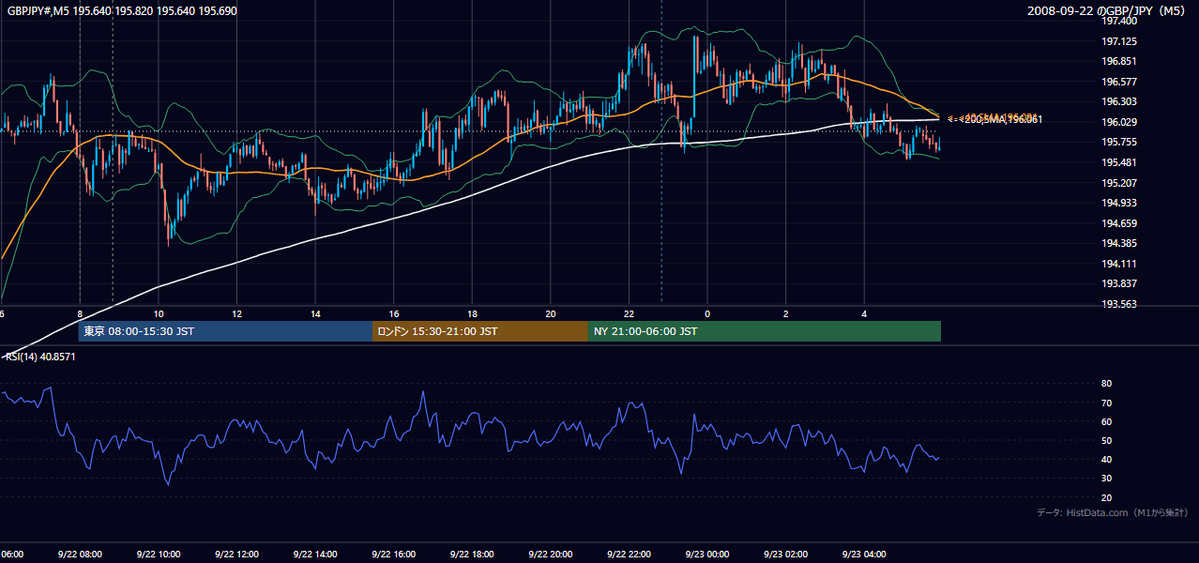Image resolution: width=1199 pixels, height=563 pixels.
Task: Select the NY 21:00-06:00 JST session bar
Action: (x=765, y=331)
